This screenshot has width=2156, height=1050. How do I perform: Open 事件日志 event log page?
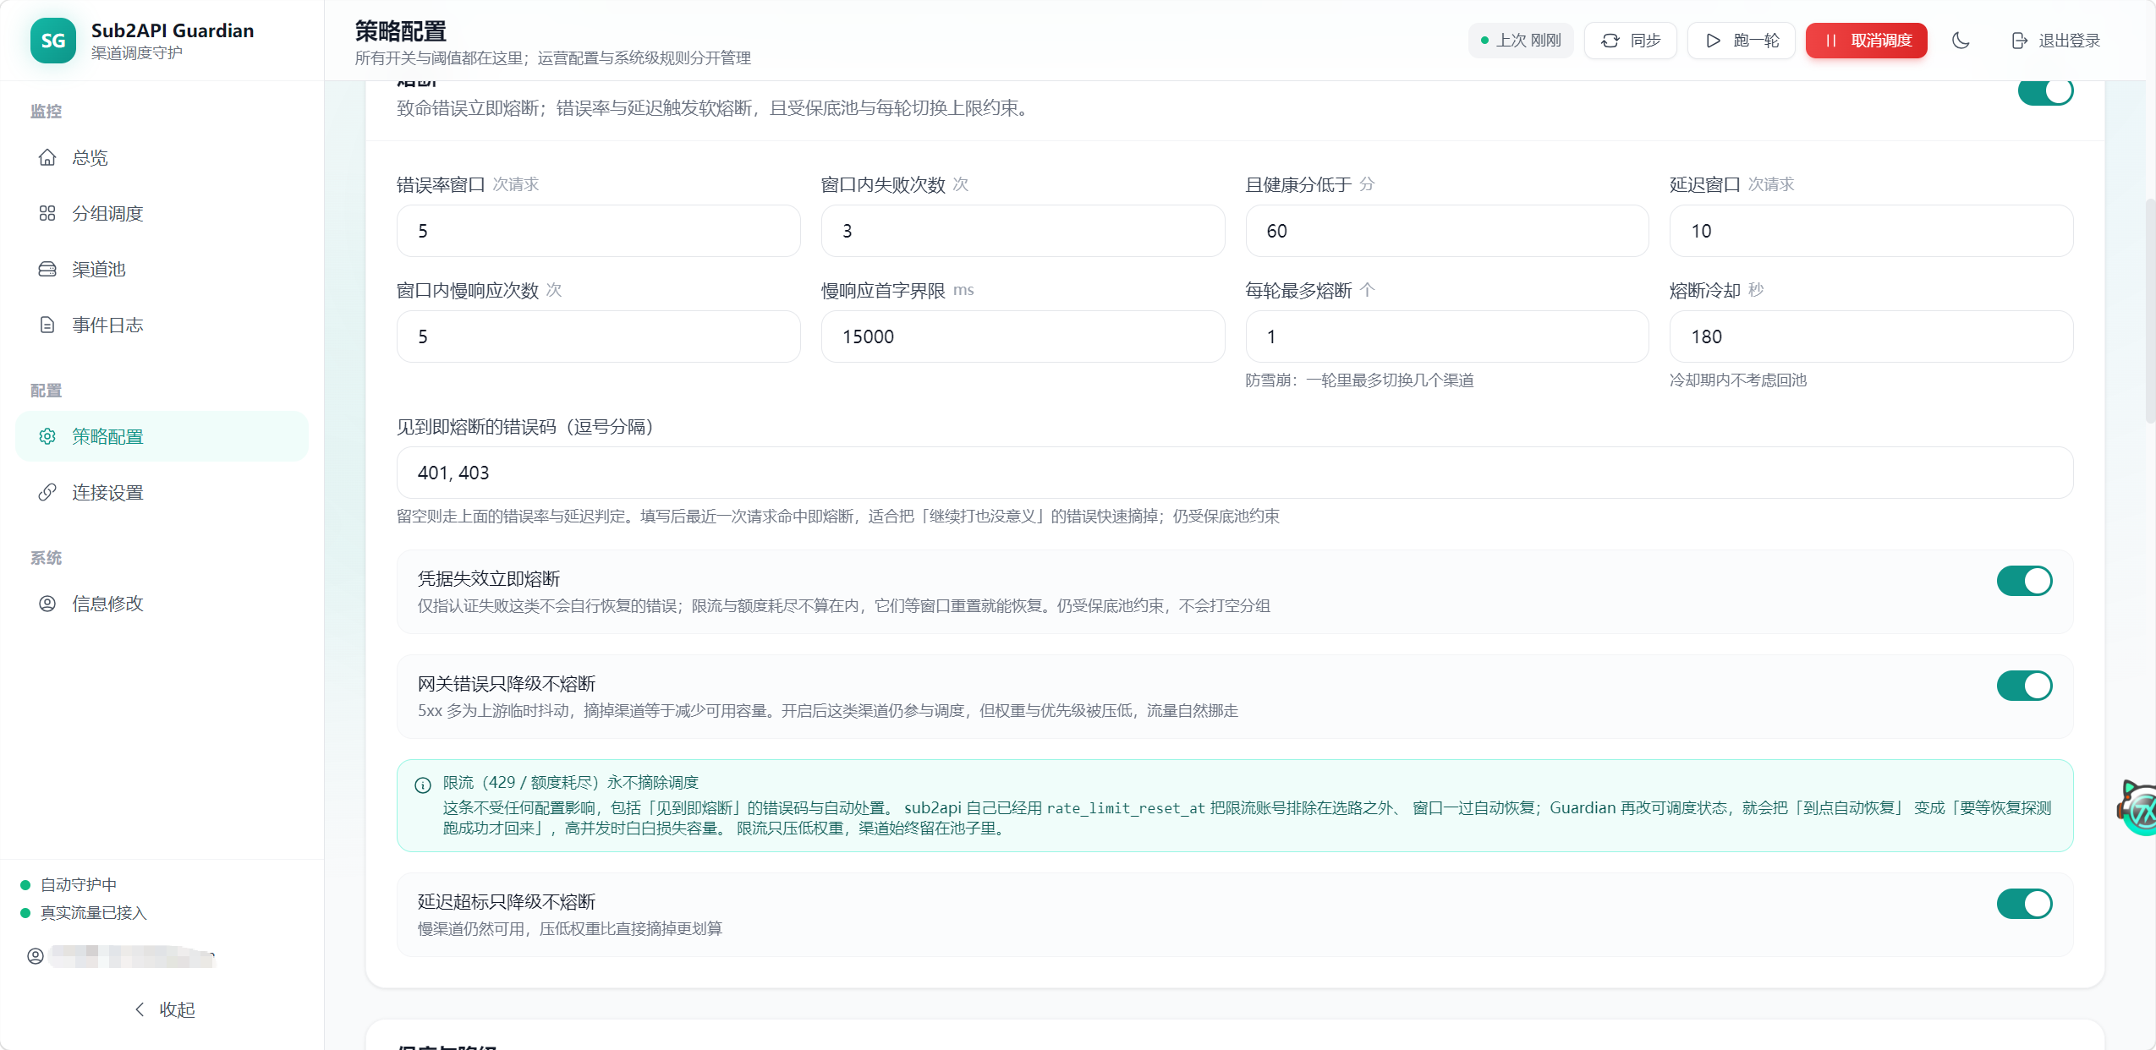click(x=162, y=325)
